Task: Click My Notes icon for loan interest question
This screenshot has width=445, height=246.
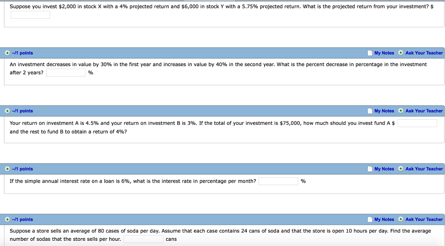Action: click(x=370, y=169)
